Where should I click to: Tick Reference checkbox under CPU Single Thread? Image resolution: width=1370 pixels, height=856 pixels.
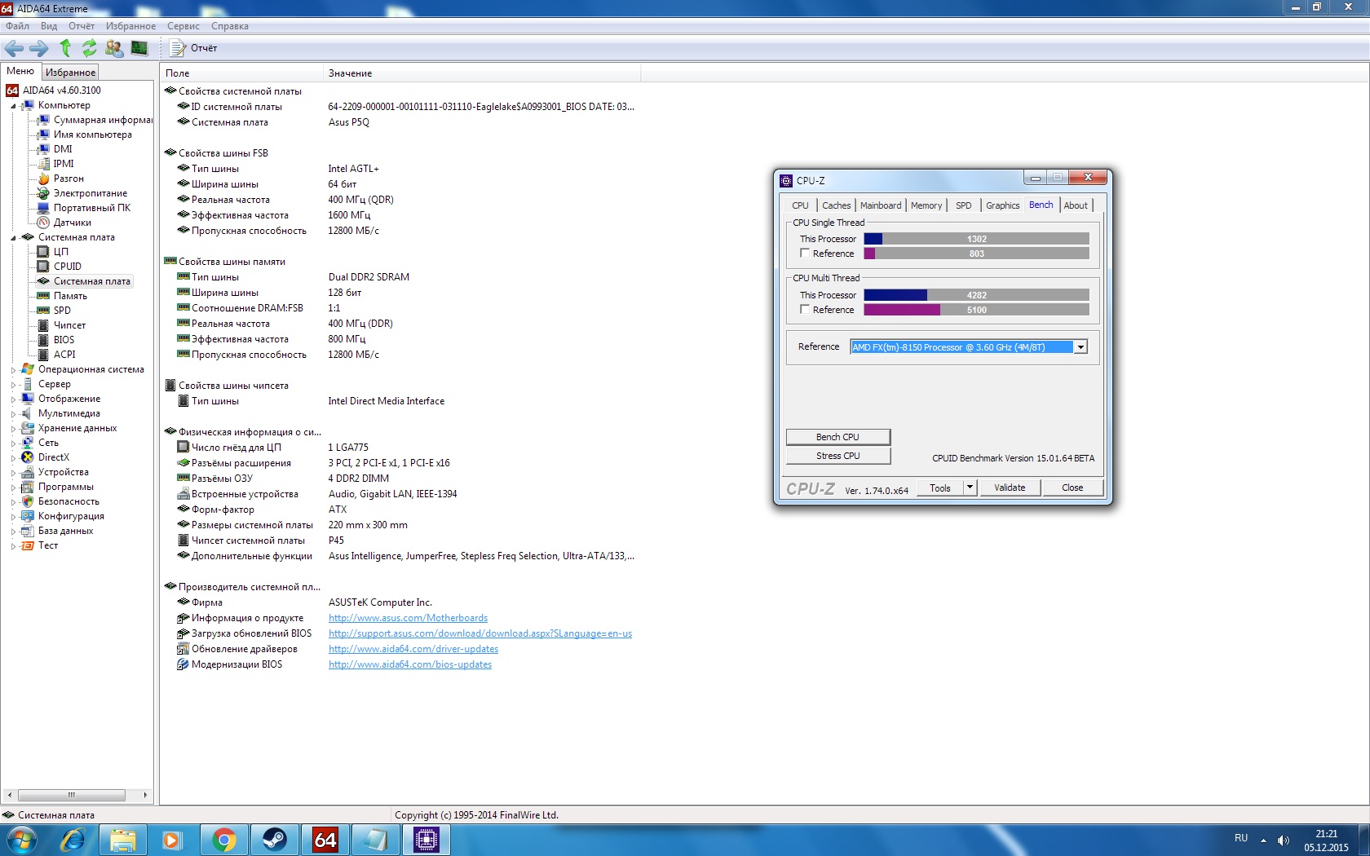(x=805, y=254)
